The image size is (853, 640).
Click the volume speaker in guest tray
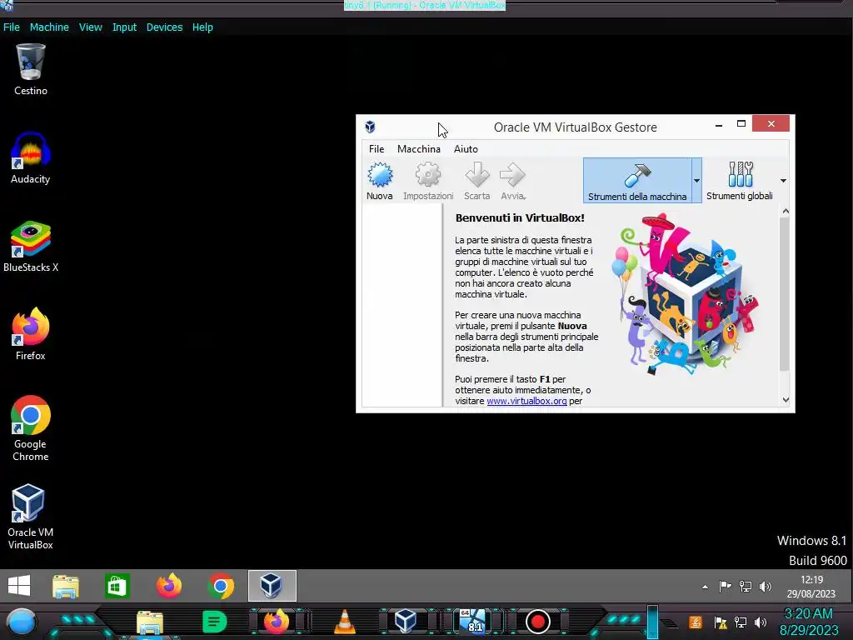coord(766,586)
